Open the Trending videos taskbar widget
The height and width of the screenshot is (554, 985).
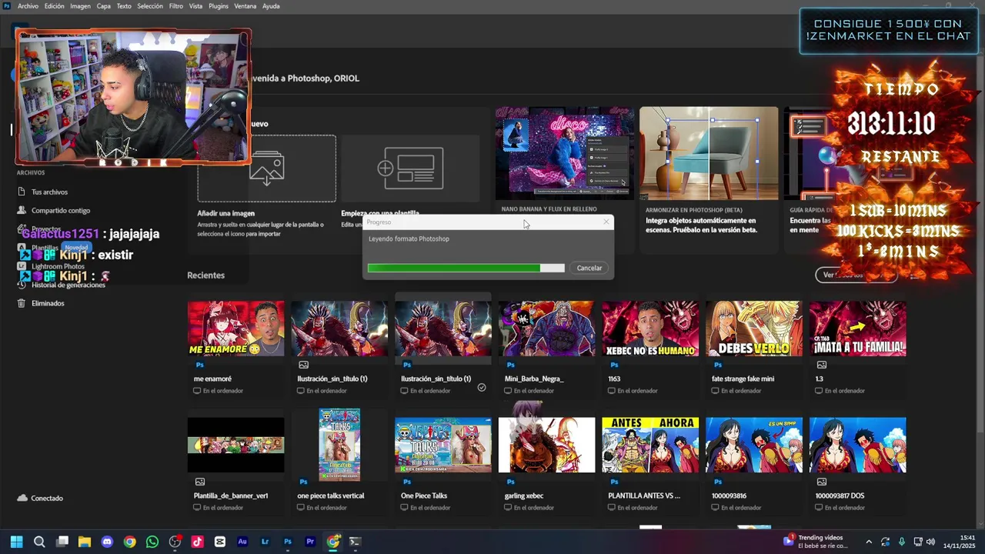(815, 542)
